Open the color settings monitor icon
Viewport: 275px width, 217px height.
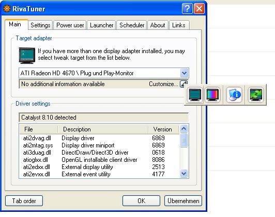(213, 95)
